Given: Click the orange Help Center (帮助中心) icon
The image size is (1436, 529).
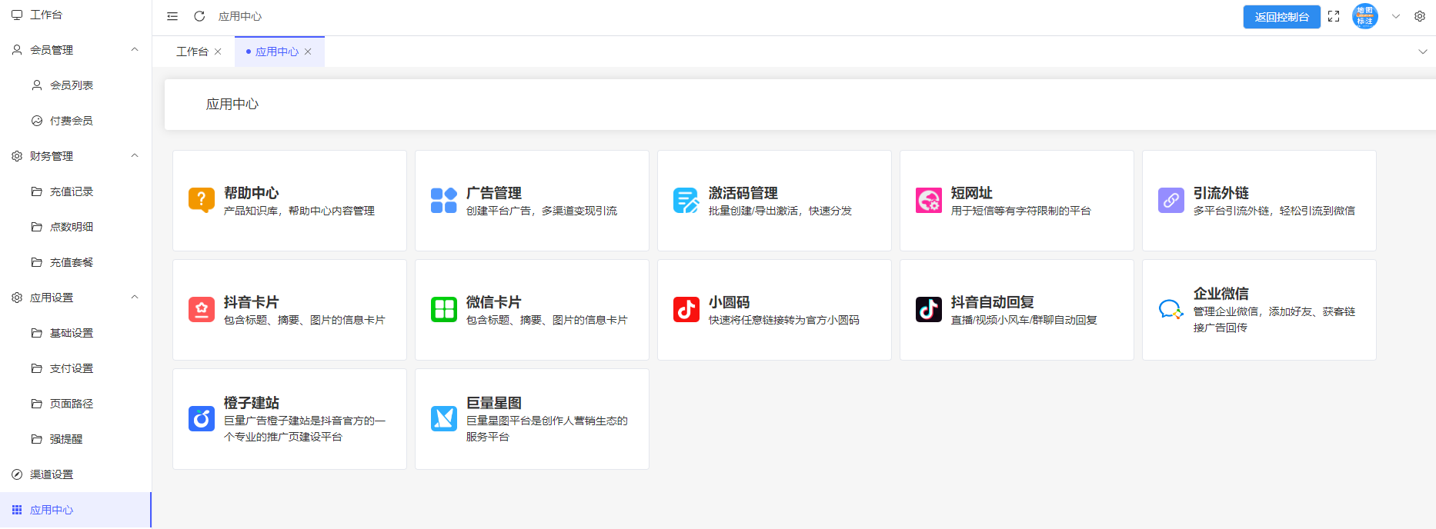Looking at the screenshot, I should 202,200.
